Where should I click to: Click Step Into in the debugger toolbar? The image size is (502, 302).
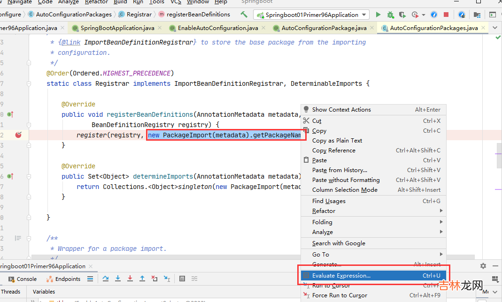(x=118, y=279)
